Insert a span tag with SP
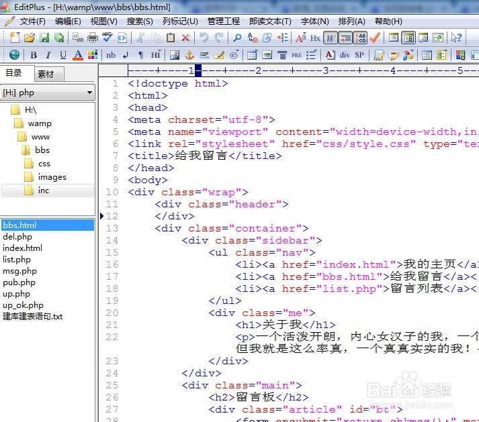This screenshot has height=422, width=479. 359,55
